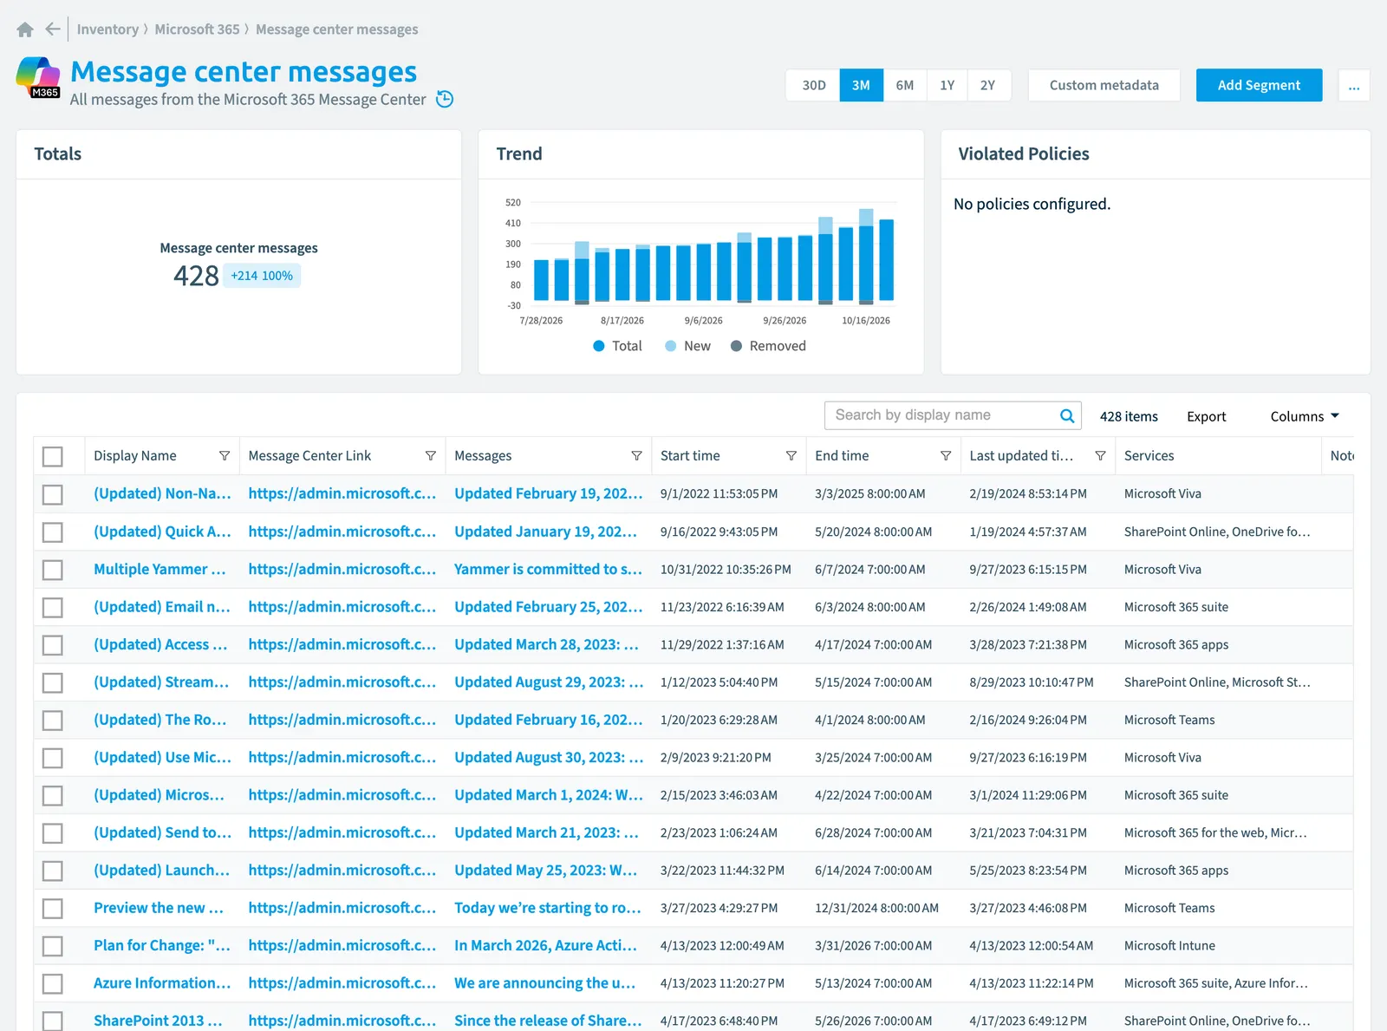Image resolution: width=1387 pixels, height=1031 pixels.
Task: Sort by Services column header
Action: pyautogui.click(x=1149, y=456)
